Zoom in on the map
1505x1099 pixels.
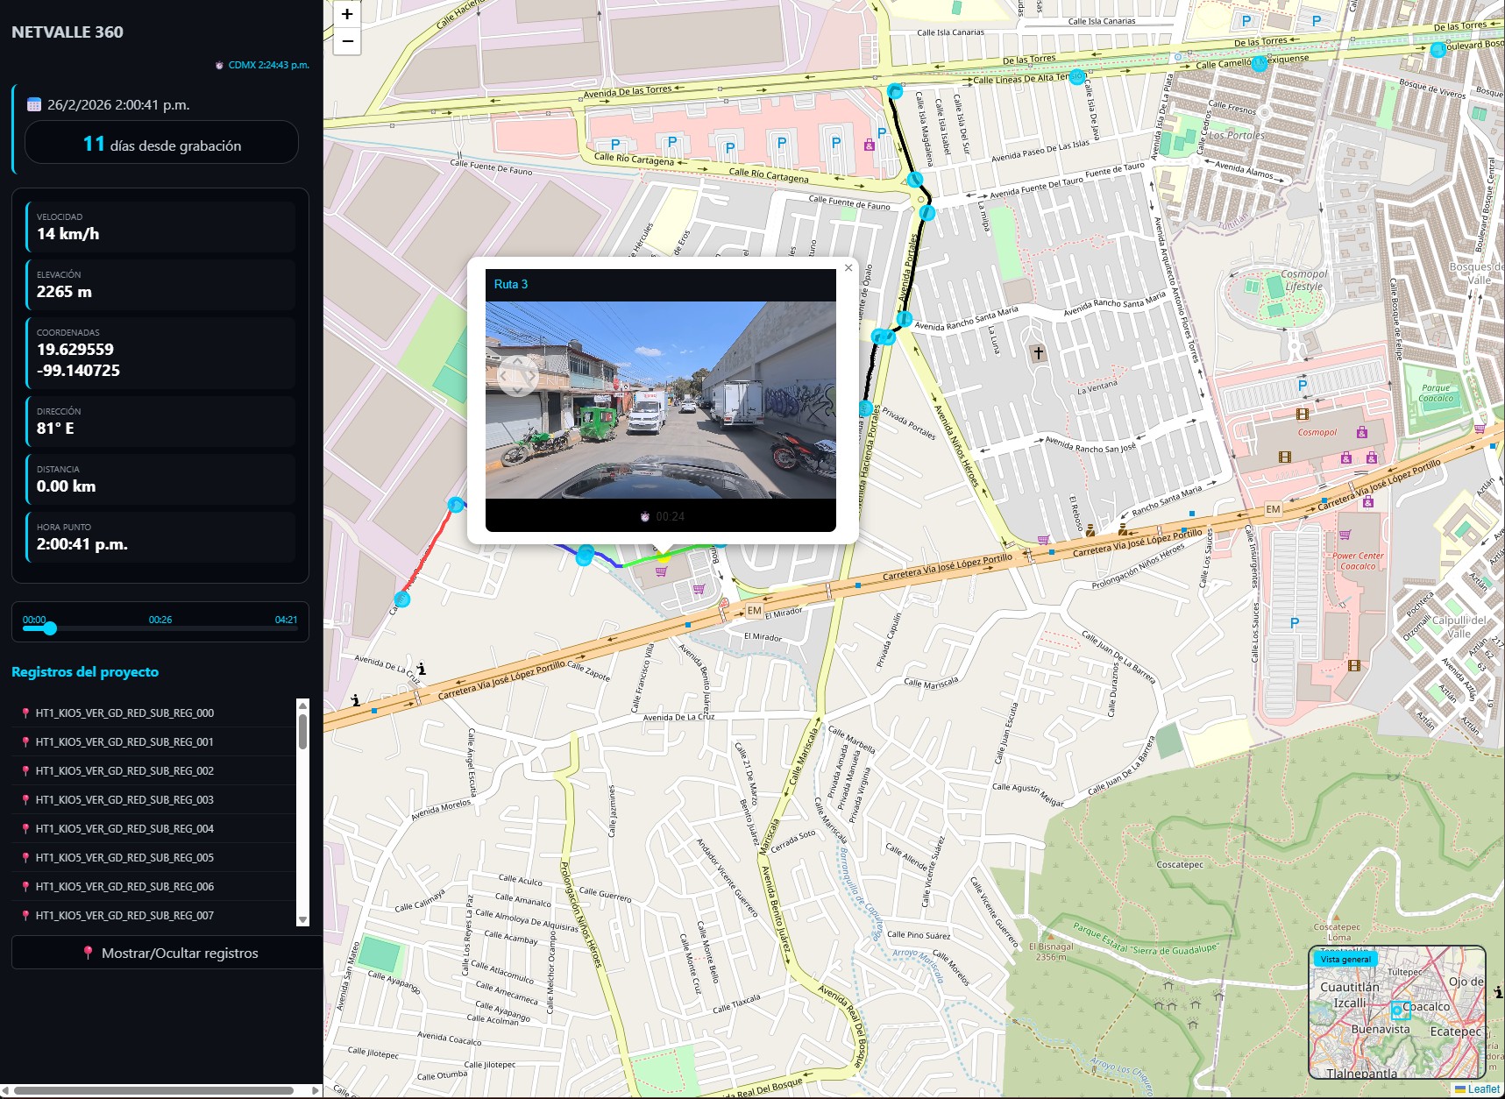347,14
